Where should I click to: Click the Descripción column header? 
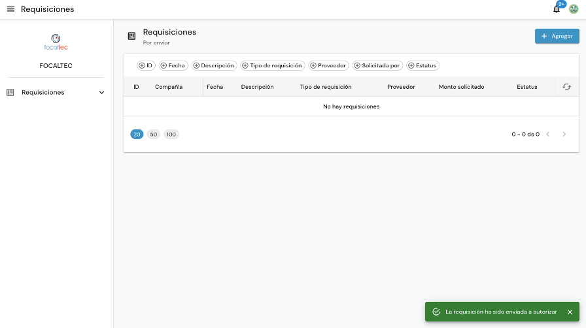coord(257,87)
